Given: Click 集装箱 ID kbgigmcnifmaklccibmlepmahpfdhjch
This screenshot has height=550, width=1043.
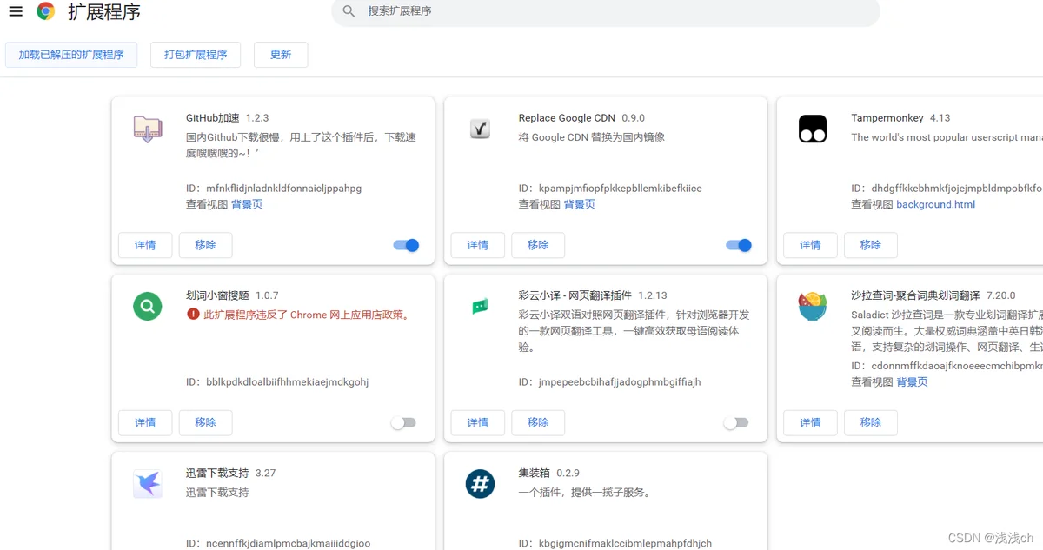Looking at the screenshot, I should click(x=615, y=543).
